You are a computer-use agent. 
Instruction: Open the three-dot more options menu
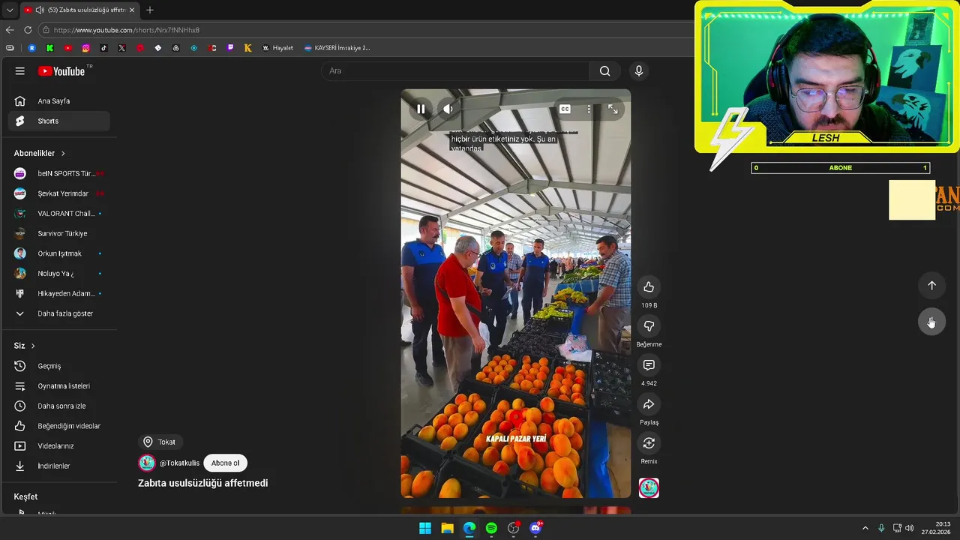tap(589, 109)
